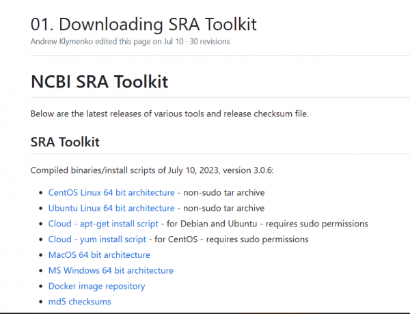This screenshot has width=410, height=314.
Task: Open the CentOS Linux 64 bit architecture link
Action: [111, 192]
